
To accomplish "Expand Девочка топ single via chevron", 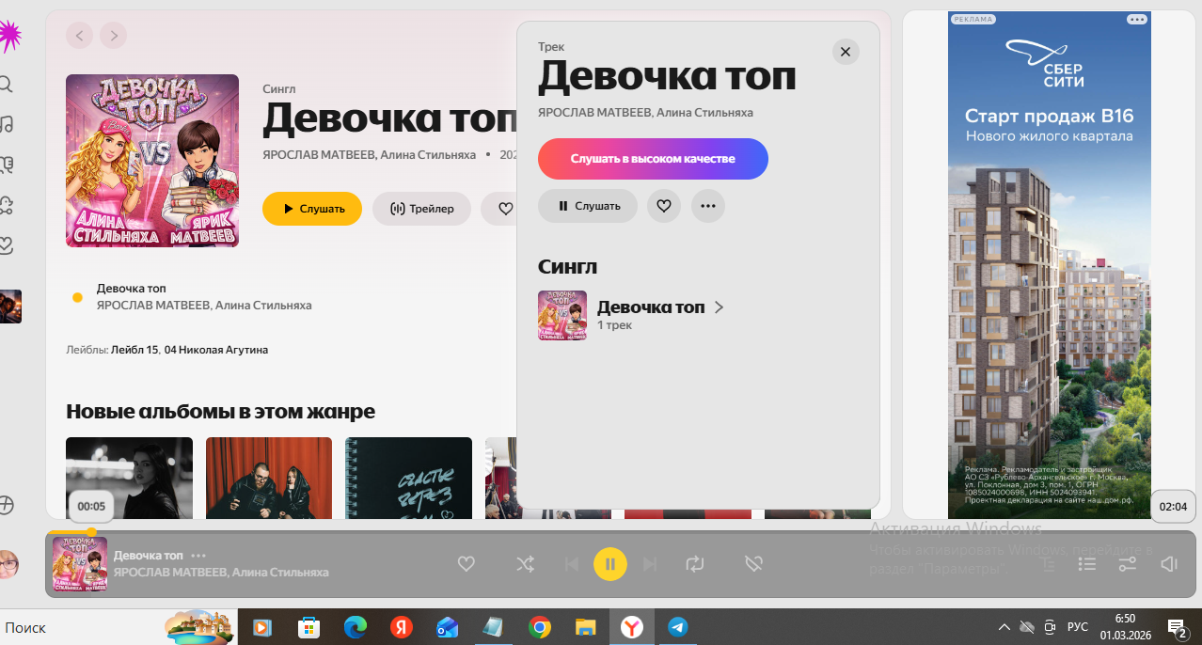I will click(719, 307).
